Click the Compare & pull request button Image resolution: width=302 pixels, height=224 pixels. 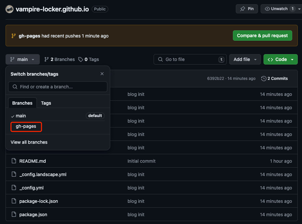tap(262, 36)
